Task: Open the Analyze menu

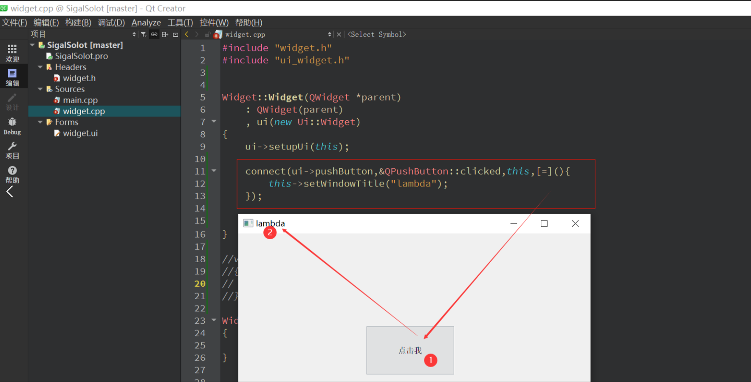Action: [146, 23]
